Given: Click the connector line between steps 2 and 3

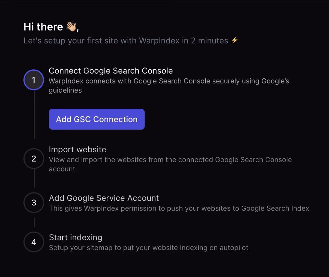Looking at the screenshot, I should [34, 178].
